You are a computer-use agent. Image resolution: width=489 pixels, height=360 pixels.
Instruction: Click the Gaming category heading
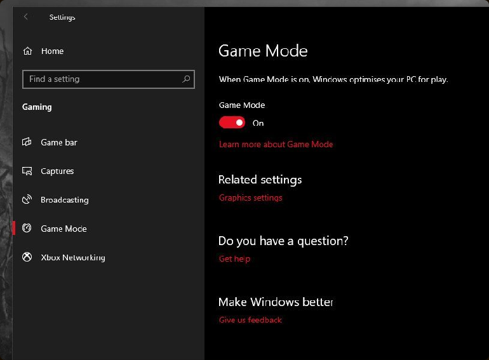[x=37, y=107]
